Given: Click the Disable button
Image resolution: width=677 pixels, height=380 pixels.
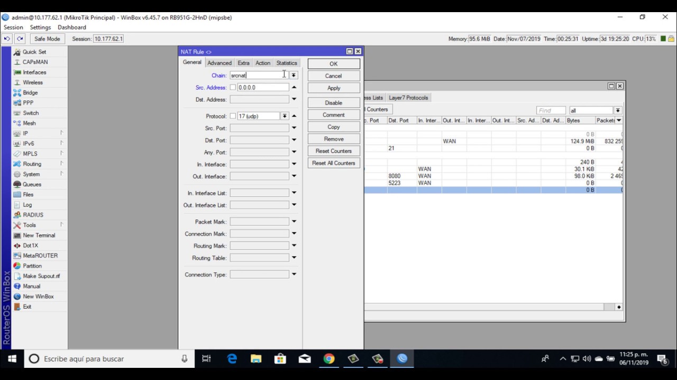Looking at the screenshot, I should pos(334,103).
